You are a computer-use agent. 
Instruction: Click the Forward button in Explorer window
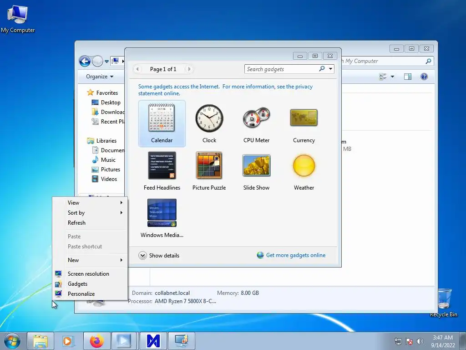[x=97, y=62]
